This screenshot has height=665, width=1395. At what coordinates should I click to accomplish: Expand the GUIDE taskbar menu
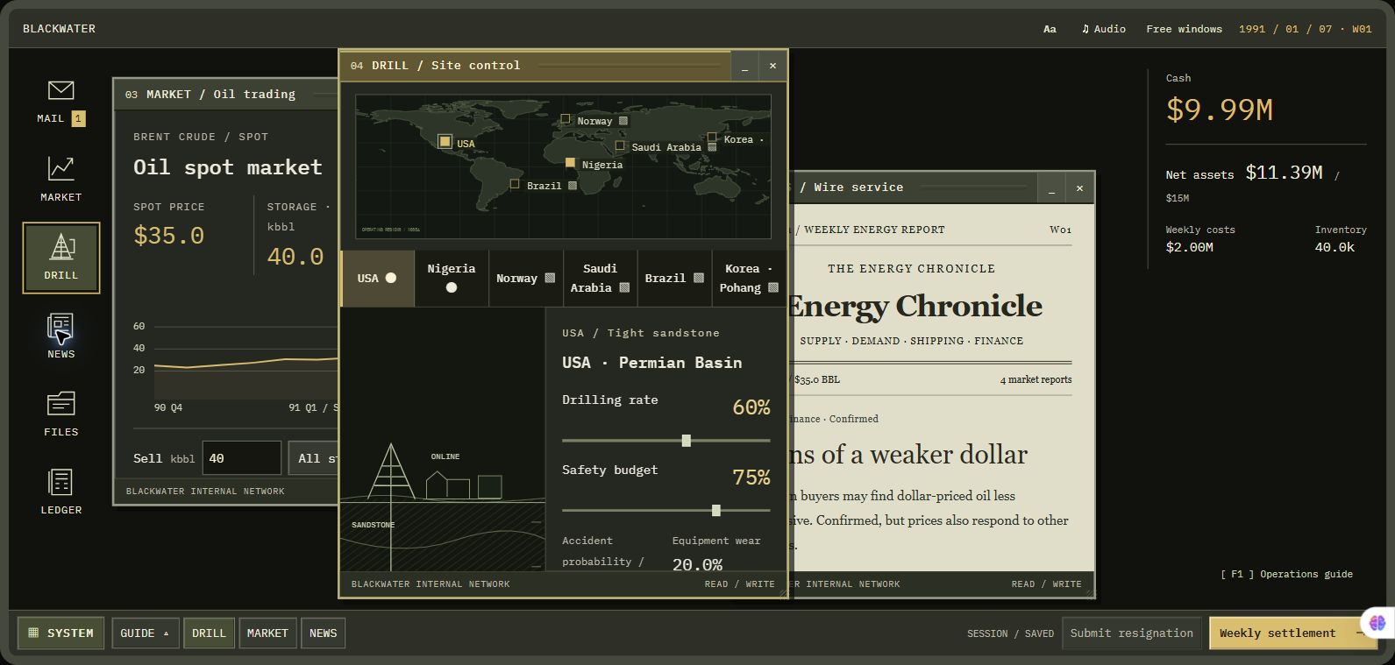pos(146,633)
